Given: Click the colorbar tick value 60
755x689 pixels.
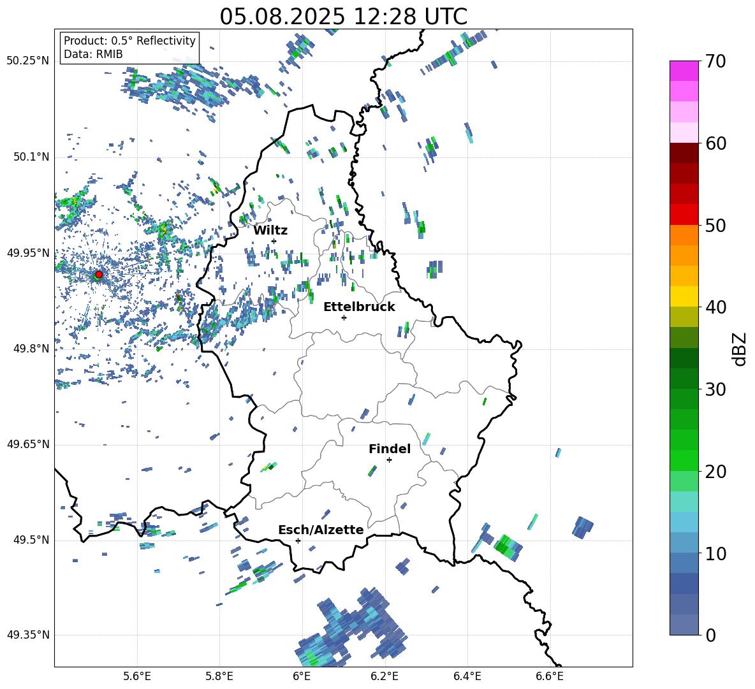Looking at the screenshot, I should point(715,143).
